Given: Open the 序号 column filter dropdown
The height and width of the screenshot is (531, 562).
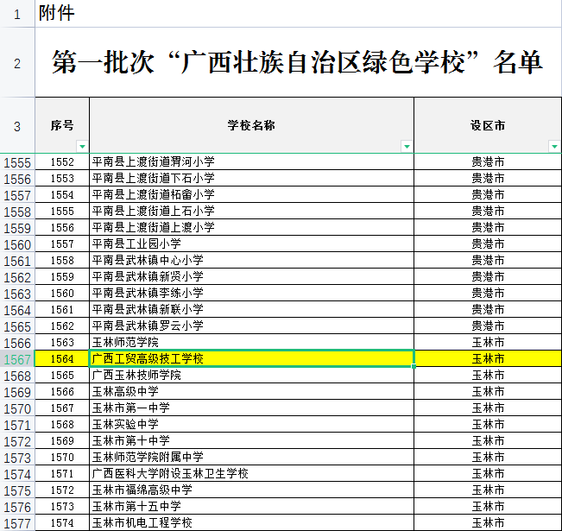Looking at the screenshot, I should [82, 147].
